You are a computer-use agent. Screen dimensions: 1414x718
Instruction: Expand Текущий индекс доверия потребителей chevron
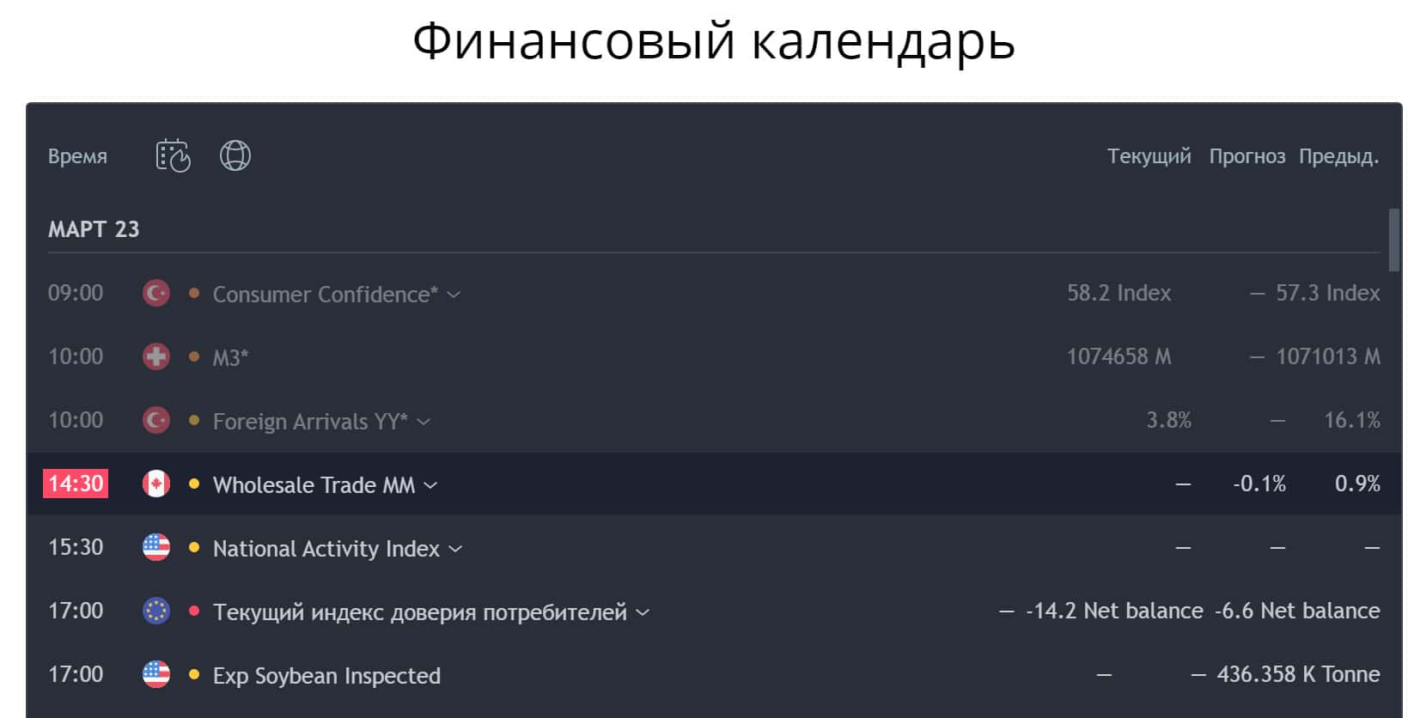(x=643, y=612)
